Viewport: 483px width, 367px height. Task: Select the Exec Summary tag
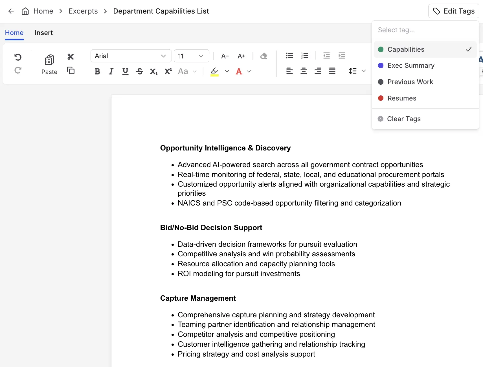pyautogui.click(x=411, y=65)
